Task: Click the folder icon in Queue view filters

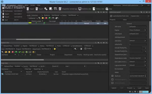Action: coord(55,49)
